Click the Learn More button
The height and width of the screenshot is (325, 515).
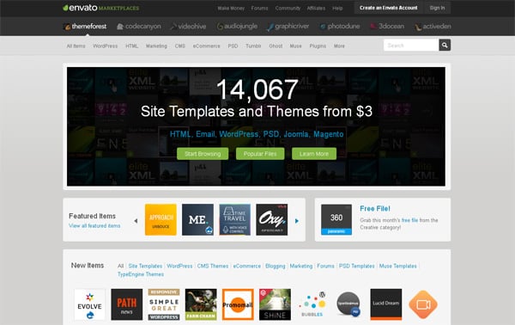[314, 154]
